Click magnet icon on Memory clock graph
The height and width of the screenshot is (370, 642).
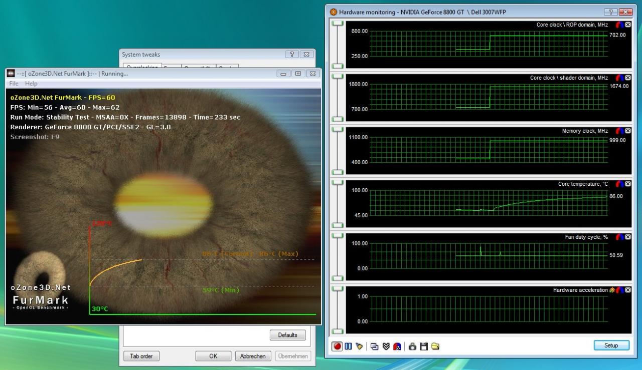click(620, 131)
